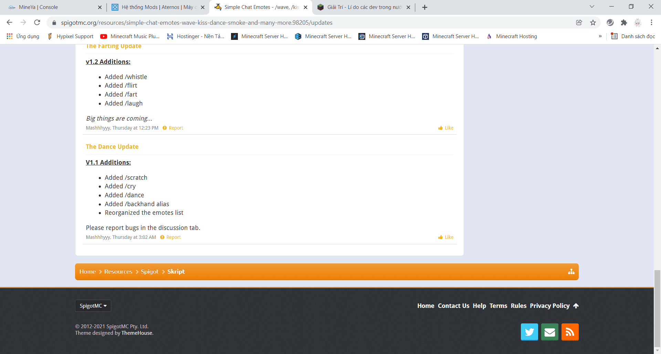The height and width of the screenshot is (354, 661).
Task: Open the Ứng dụng apps shortcut
Action: click(x=23, y=36)
